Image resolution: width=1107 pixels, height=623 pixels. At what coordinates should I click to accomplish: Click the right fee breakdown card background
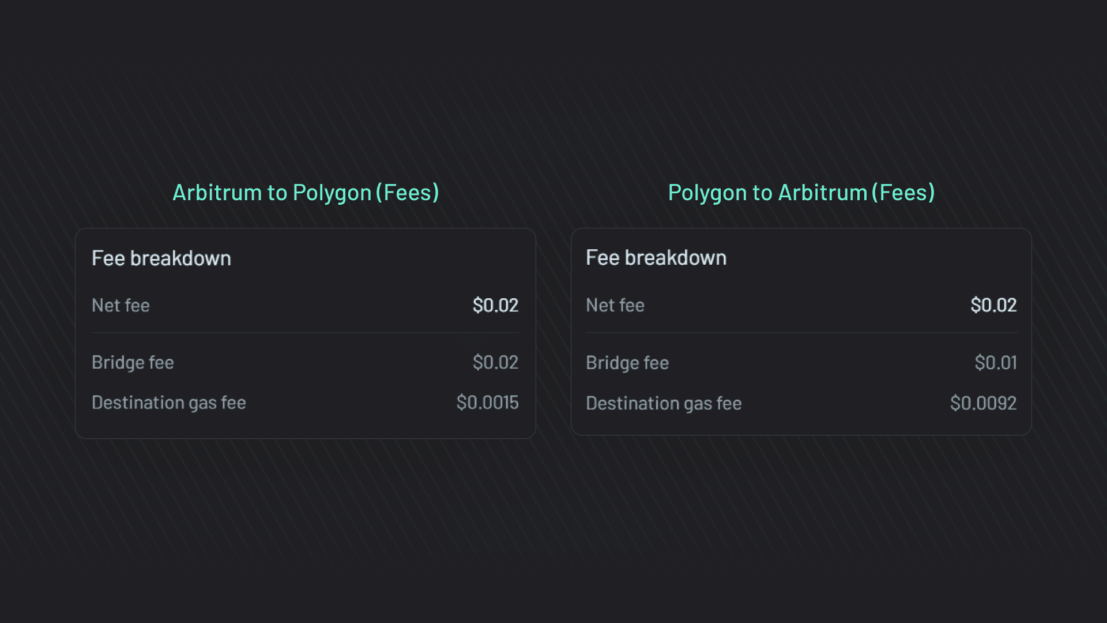click(801, 427)
